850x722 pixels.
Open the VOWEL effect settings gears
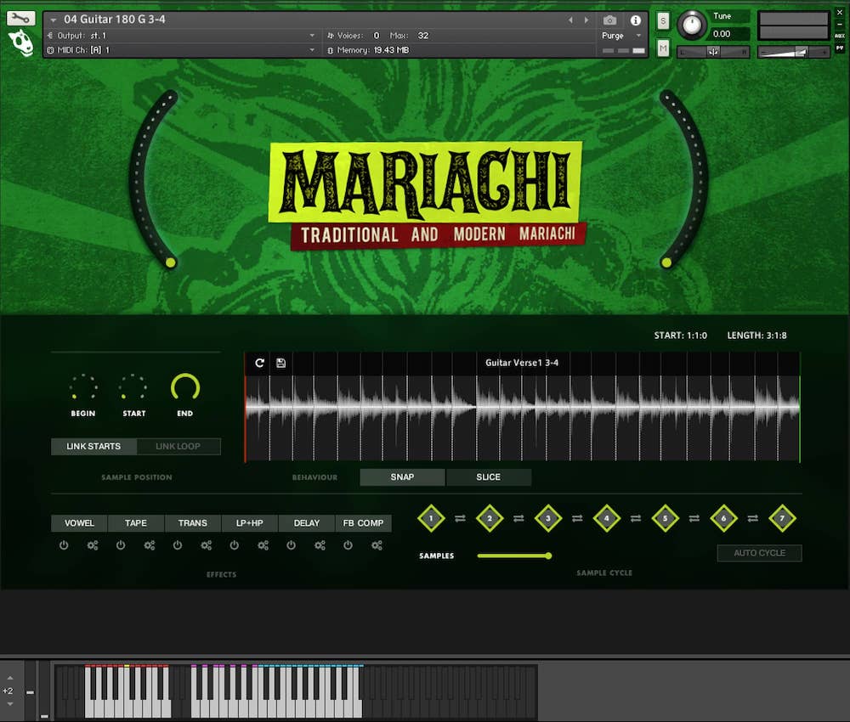pos(93,545)
